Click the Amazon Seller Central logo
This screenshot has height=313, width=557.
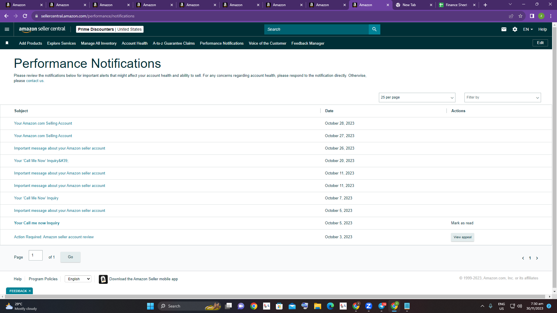(42, 29)
